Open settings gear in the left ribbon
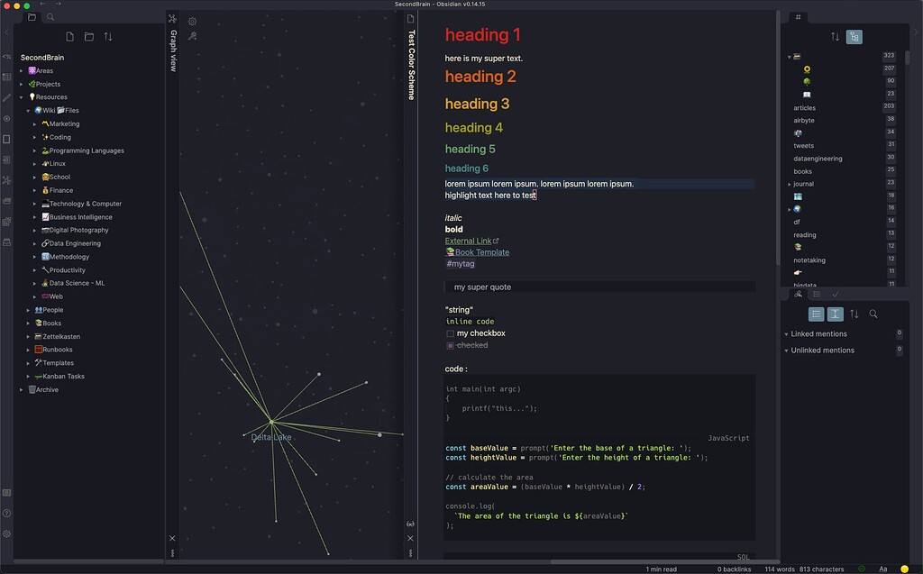The width and height of the screenshot is (923, 574). tap(6, 534)
